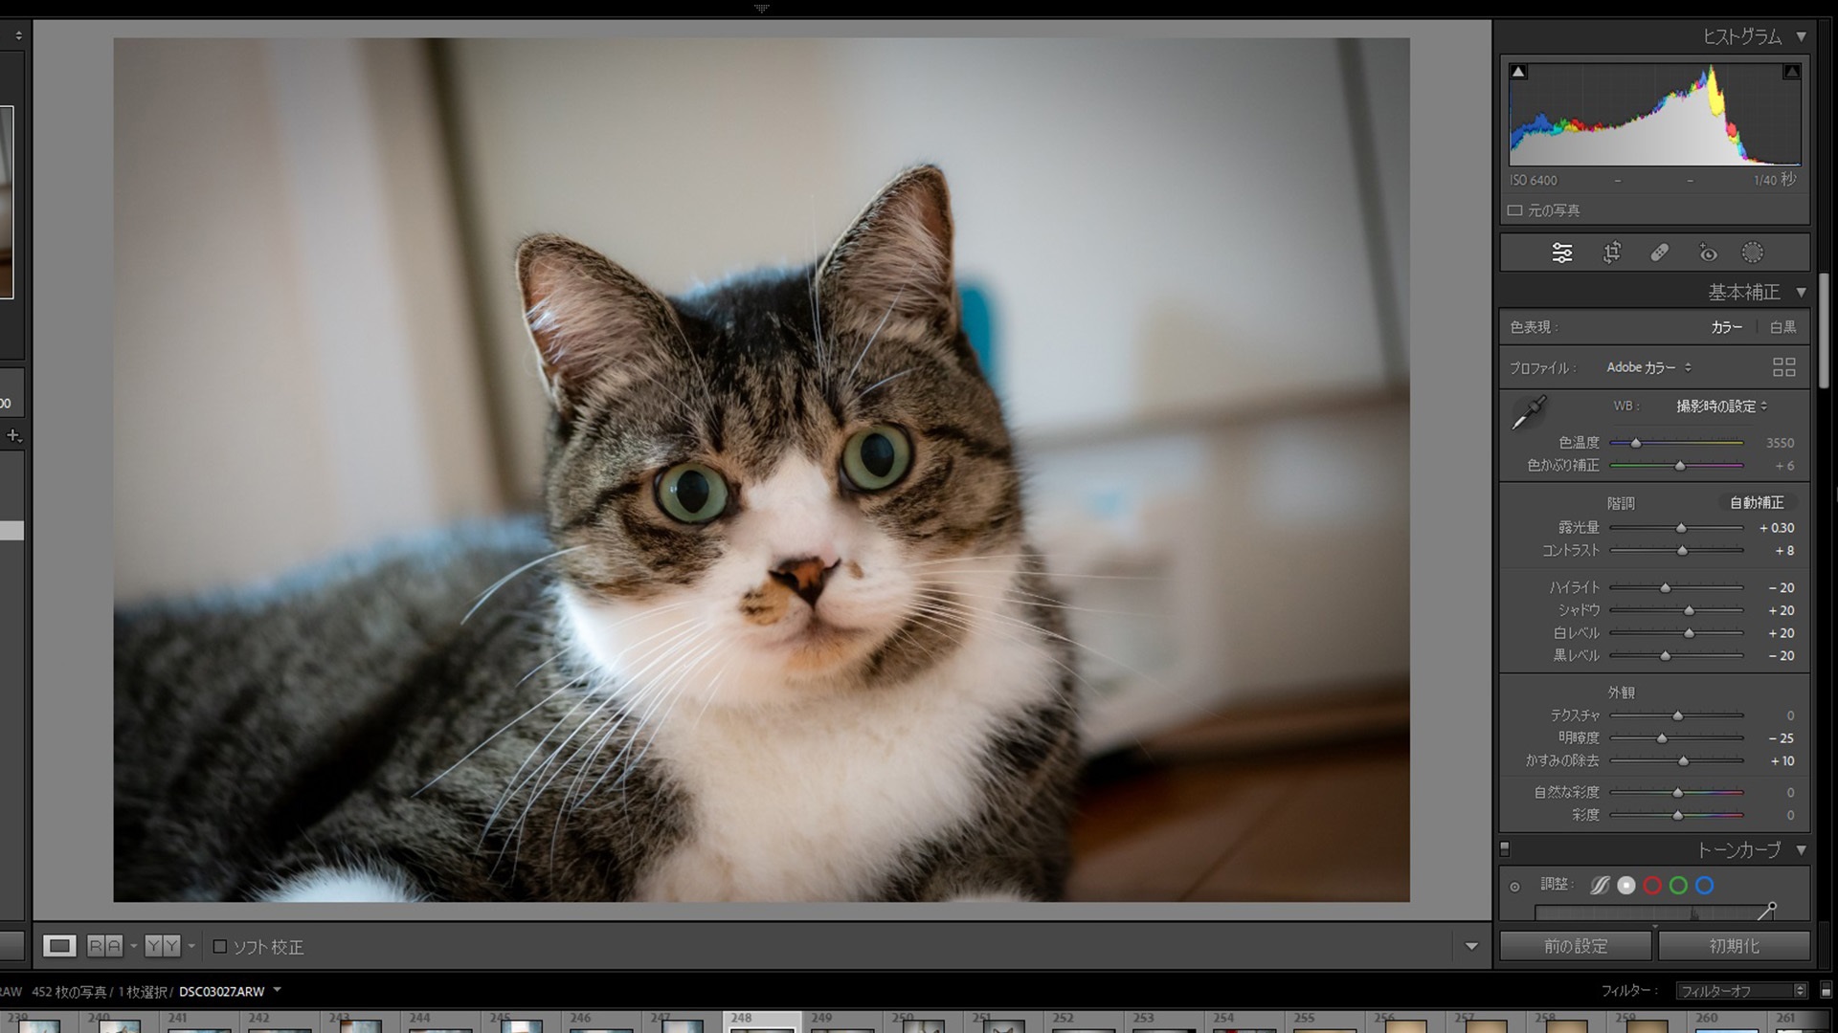Switch color treatment to 白黒
The image size is (1838, 1033).
(1782, 327)
